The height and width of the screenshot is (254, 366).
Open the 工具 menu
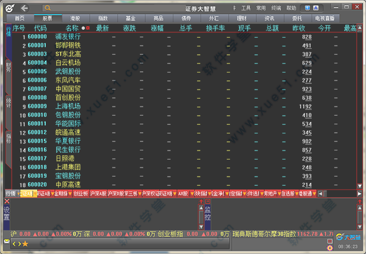[246, 8]
